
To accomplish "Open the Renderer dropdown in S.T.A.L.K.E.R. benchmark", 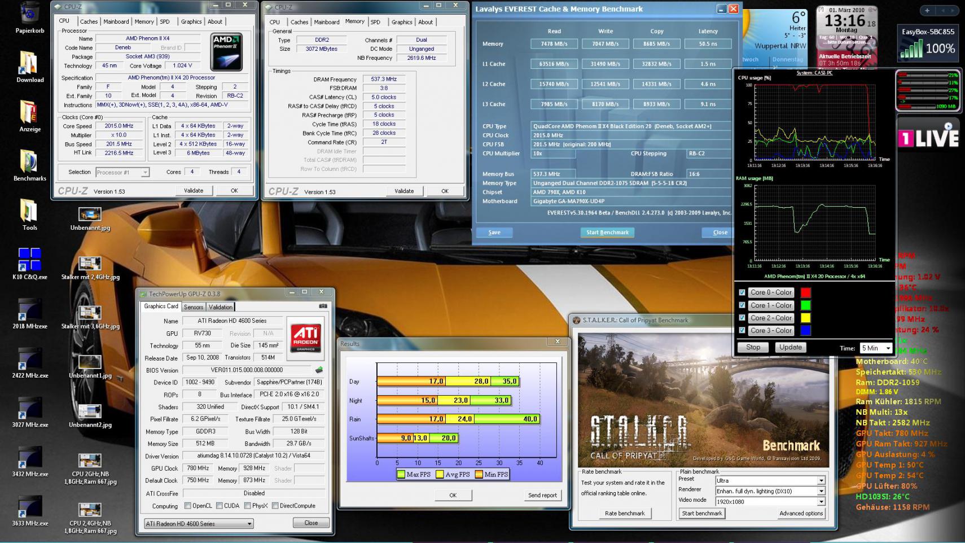I will click(x=770, y=491).
